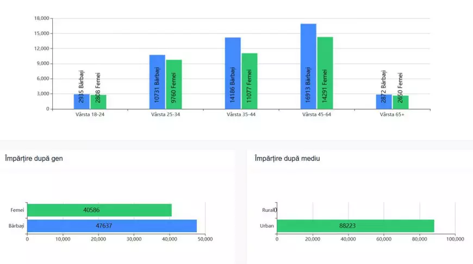Viewport: 473px width, 264px height.
Task: Click the green 2650 Femei bar for 65+
Action: [x=401, y=102]
